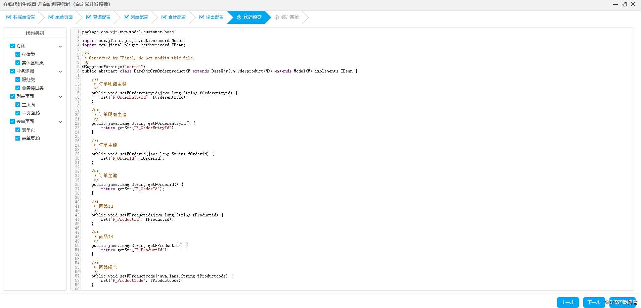This screenshot has height=308, width=641.
Task: Click the setFProductcode method signature
Action: click(162, 276)
